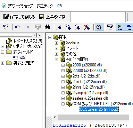Image resolution: width=133 pixels, height=128 pixels.
Task: Expand 2exch (u2l2exch.dll) node
Action: [x=63, y=82]
